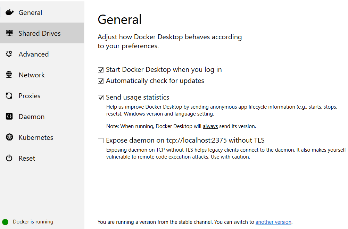Click the Network globe icon
The image size is (348, 229).
[9, 75]
